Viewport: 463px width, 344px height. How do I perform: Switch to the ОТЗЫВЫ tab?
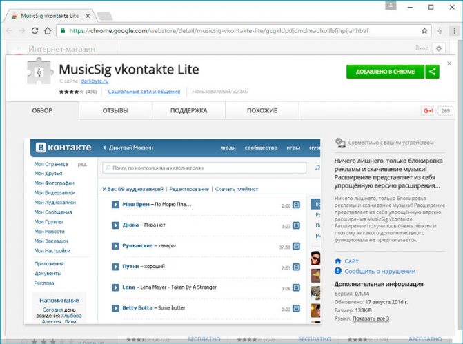[115, 110]
